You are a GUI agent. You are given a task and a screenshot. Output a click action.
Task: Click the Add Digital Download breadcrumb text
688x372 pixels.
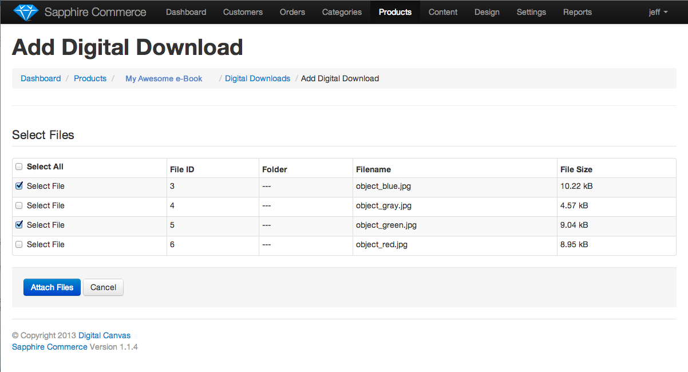click(340, 78)
